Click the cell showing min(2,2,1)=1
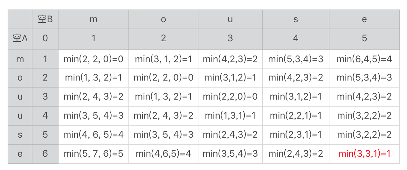Screen dimensions: 407x170 coord(296,116)
